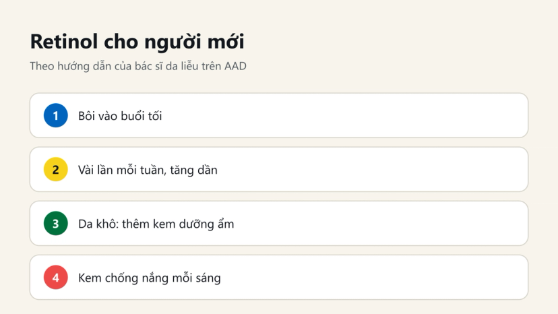Click the word 'Retinol' in the heading
Screen dimensions: 558x314
pos(64,41)
